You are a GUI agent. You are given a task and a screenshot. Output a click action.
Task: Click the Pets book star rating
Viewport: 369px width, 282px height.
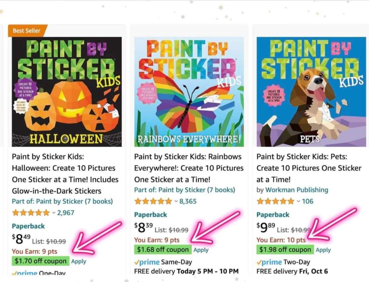275,201
